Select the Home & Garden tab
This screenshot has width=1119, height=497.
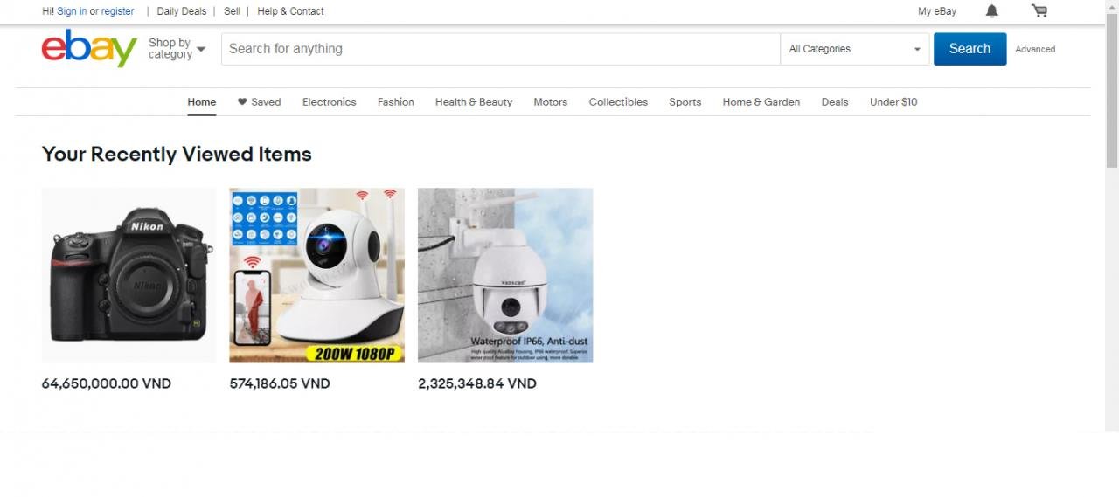click(x=761, y=102)
